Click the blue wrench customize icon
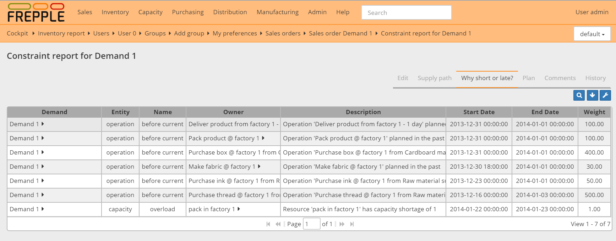 [605, 95]
